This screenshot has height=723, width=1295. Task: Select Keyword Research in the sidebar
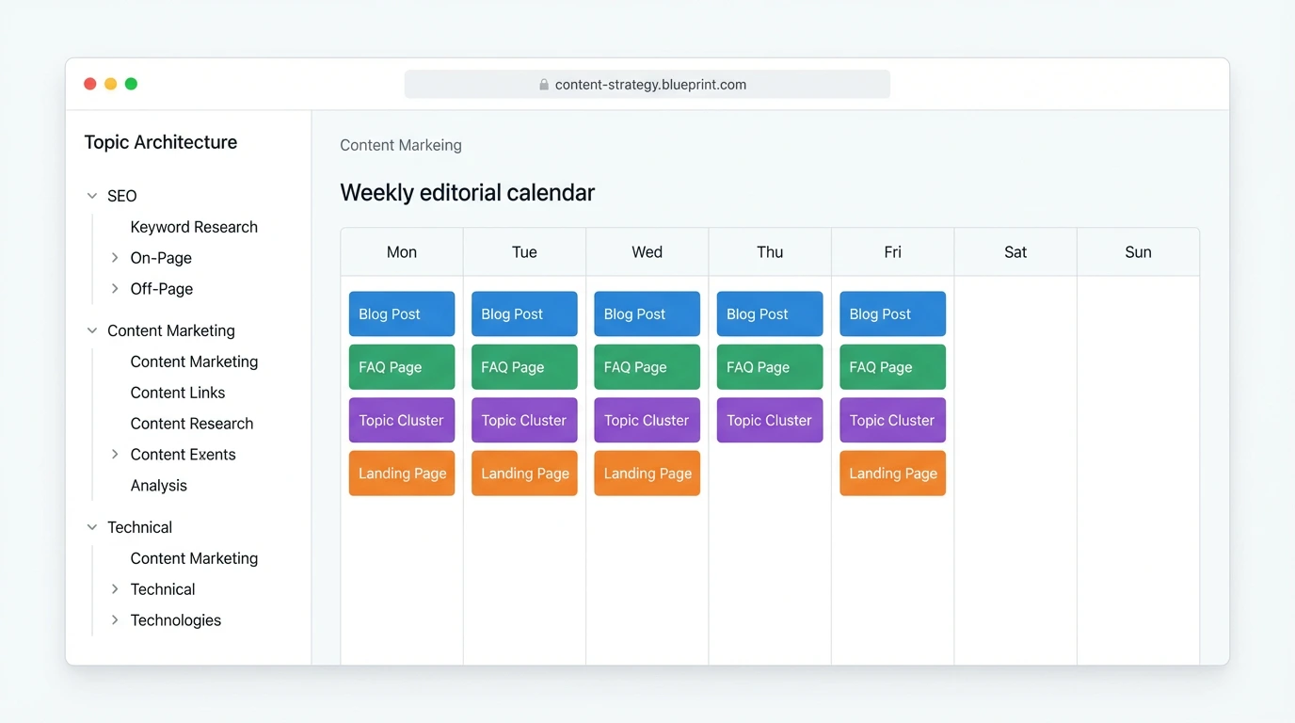click(193, 227)
